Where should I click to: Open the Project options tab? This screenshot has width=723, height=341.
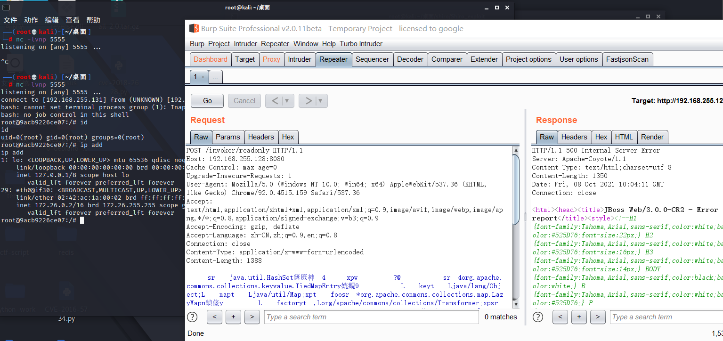coord(528,59)
